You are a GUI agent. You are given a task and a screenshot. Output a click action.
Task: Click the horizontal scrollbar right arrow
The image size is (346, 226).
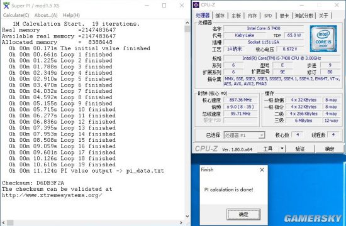[181, 223]
